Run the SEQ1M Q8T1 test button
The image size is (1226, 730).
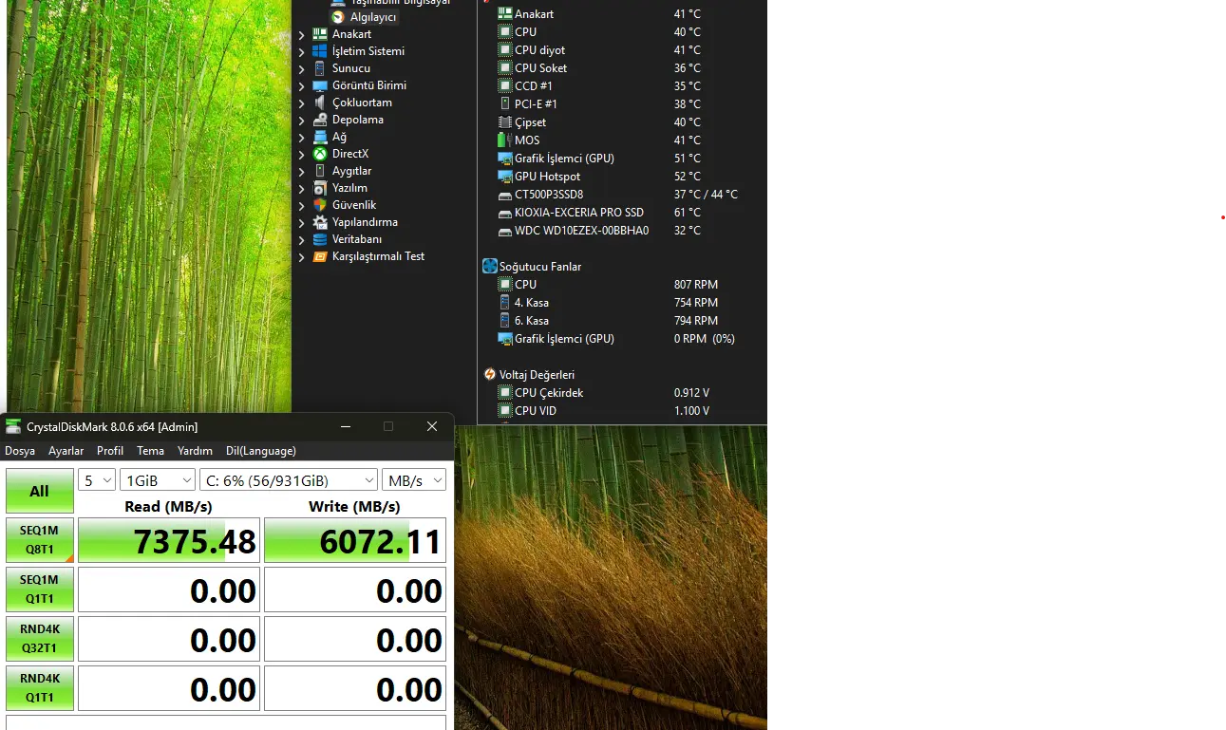click(40, 540)
